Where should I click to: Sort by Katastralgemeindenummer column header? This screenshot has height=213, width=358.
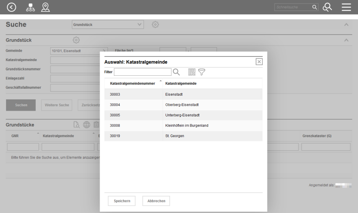pyautogui.click(x=132, y=83)
